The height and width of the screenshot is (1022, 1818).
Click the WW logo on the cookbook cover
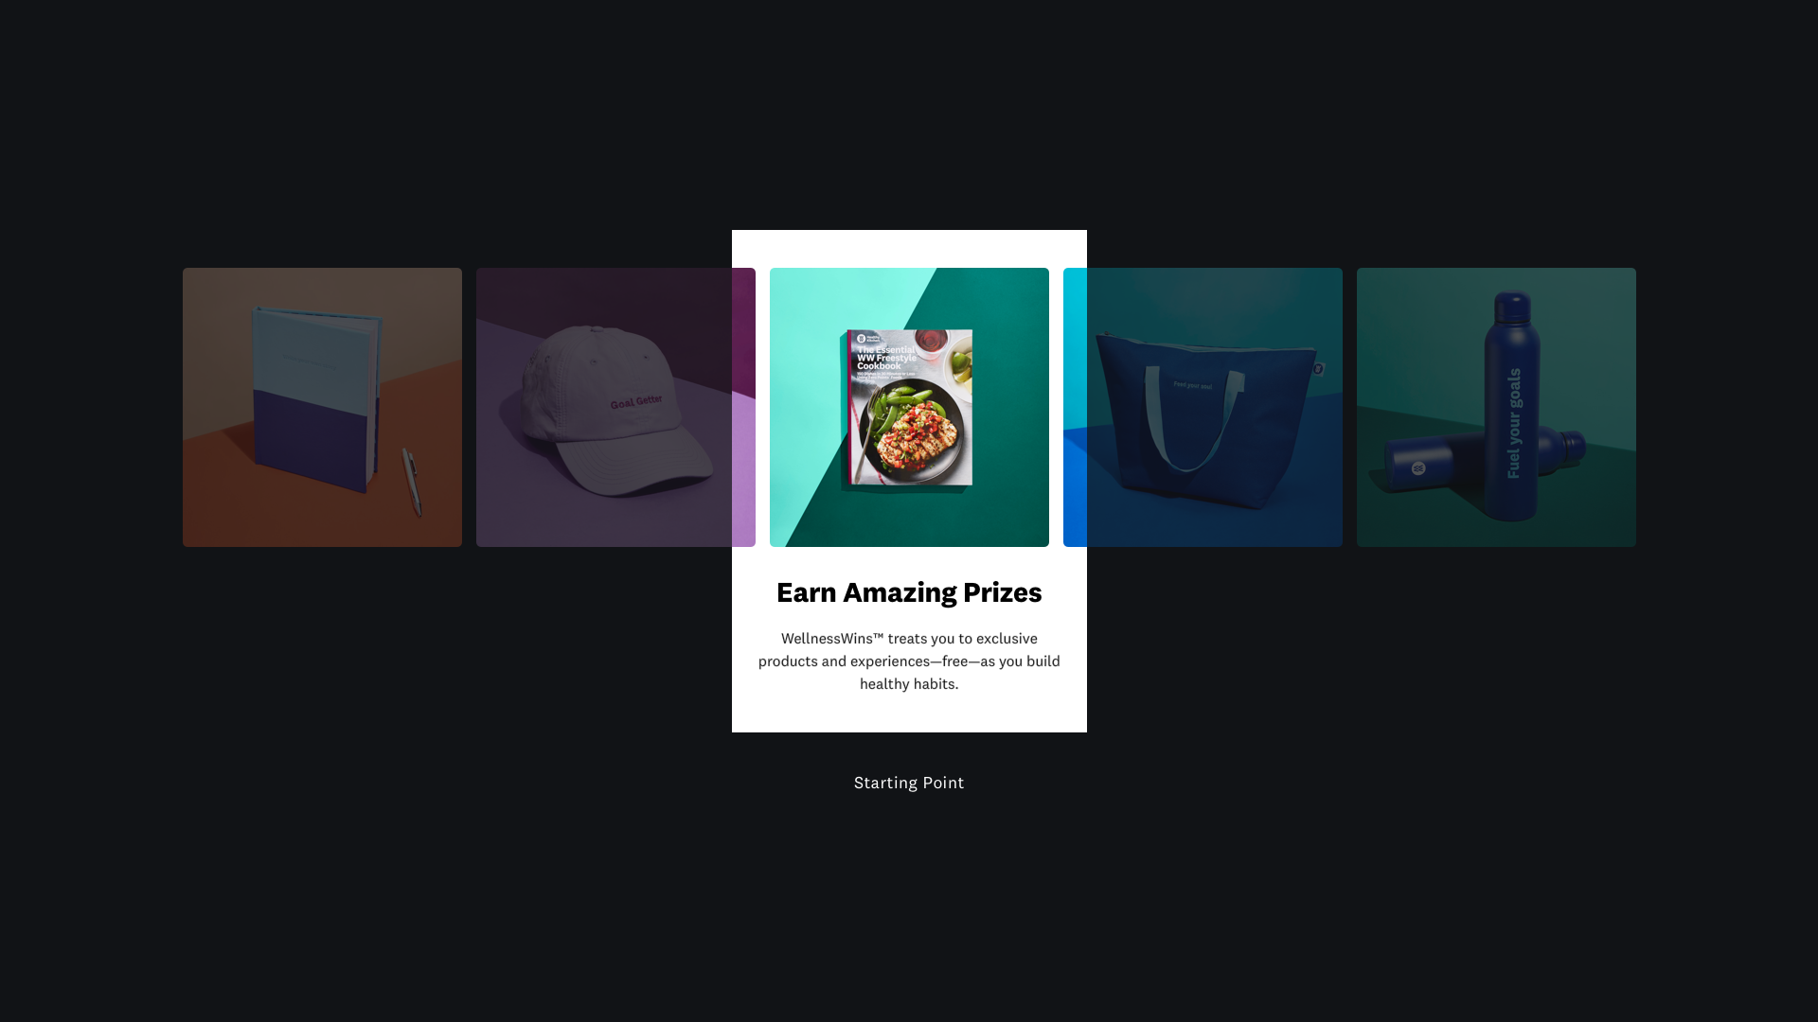tap(862, 338)
